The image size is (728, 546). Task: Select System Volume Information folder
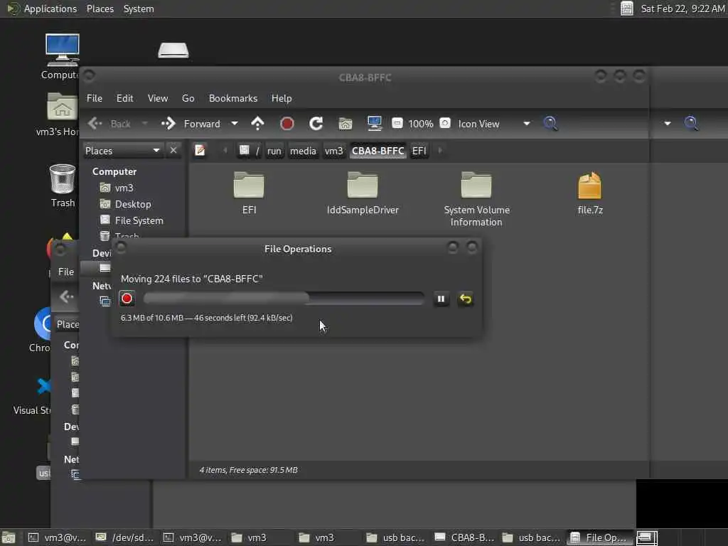[x=476, y=185]
